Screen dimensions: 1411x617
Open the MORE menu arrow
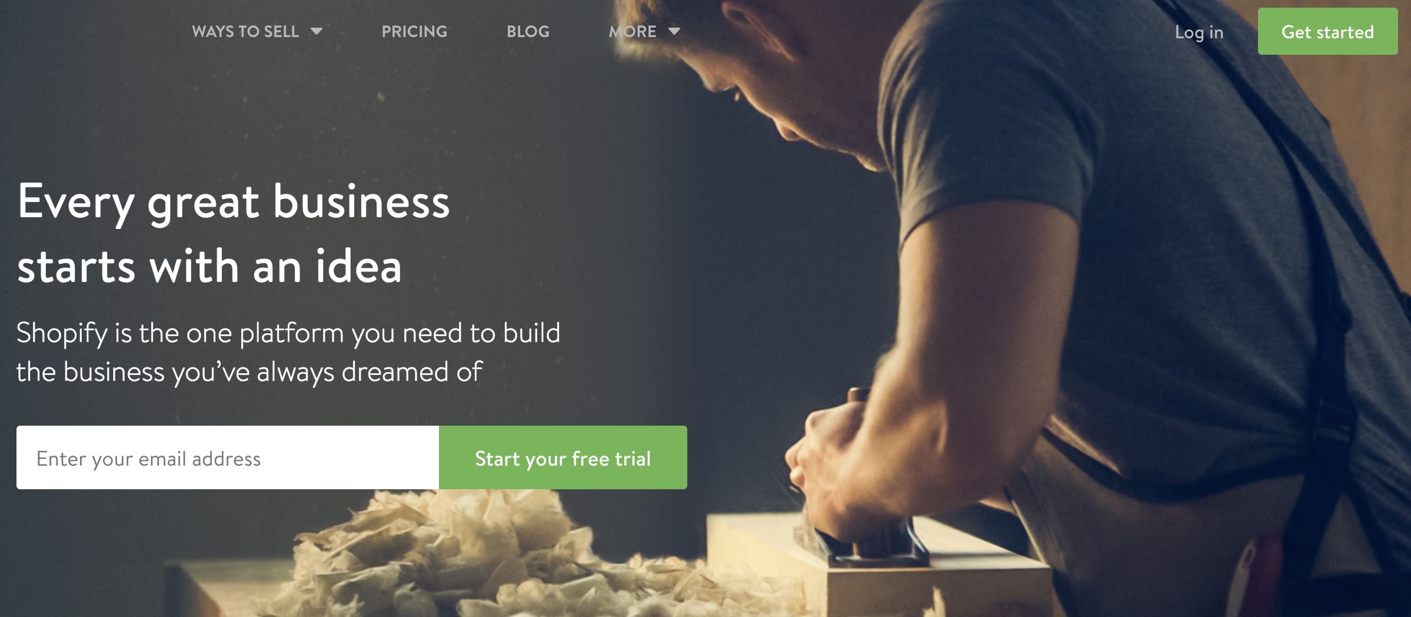coord(674,32)
